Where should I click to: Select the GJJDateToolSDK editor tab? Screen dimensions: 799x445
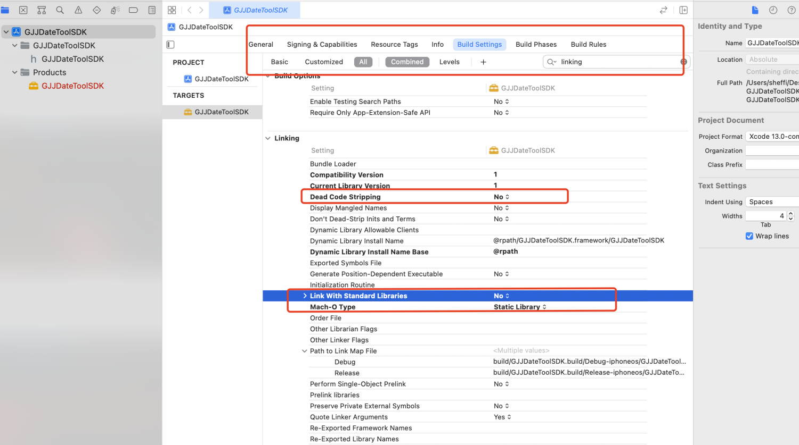tap(255, 10)
